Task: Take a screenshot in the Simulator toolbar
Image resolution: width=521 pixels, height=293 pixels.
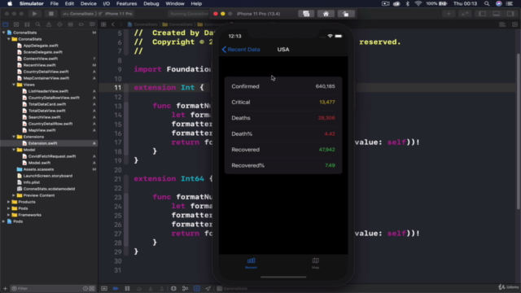Action: click(x=306, y=14)
